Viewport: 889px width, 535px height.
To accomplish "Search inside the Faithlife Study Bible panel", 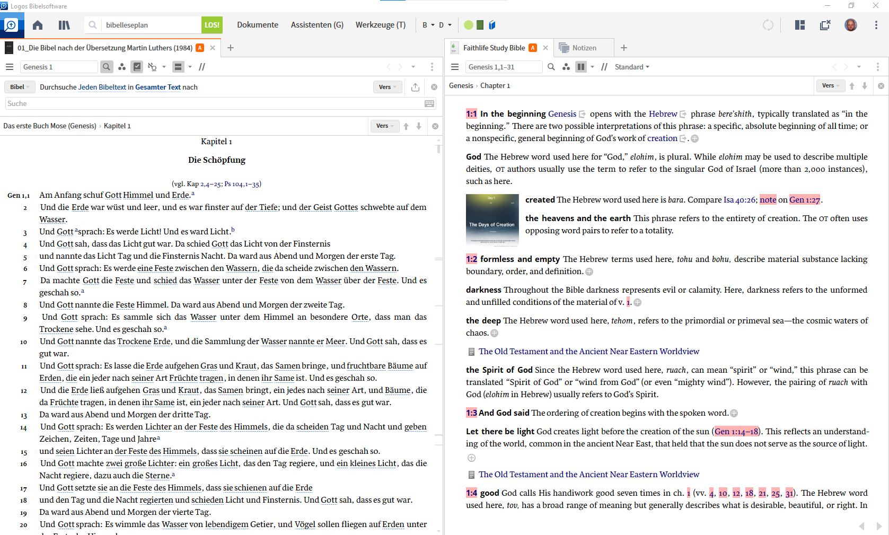I will (x=551, y=67).
